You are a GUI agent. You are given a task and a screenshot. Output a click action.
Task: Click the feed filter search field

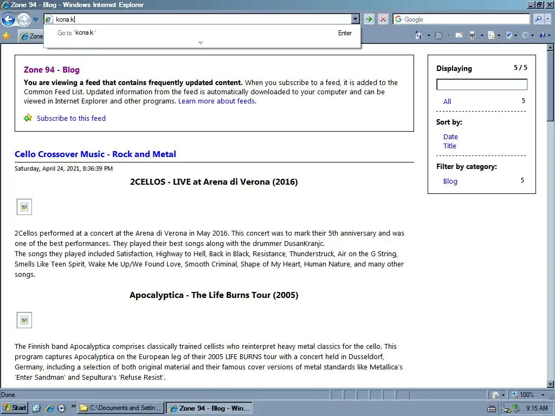click(482, 84)
